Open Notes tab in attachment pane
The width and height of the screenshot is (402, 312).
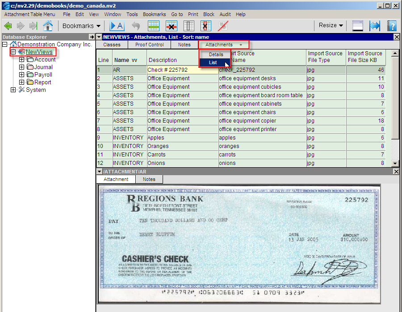(149, 179)
